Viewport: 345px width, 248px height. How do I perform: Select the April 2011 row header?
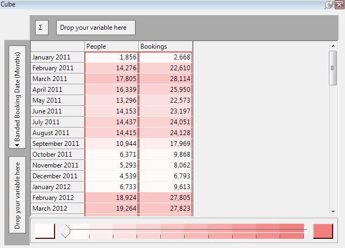tap(58, 90)
